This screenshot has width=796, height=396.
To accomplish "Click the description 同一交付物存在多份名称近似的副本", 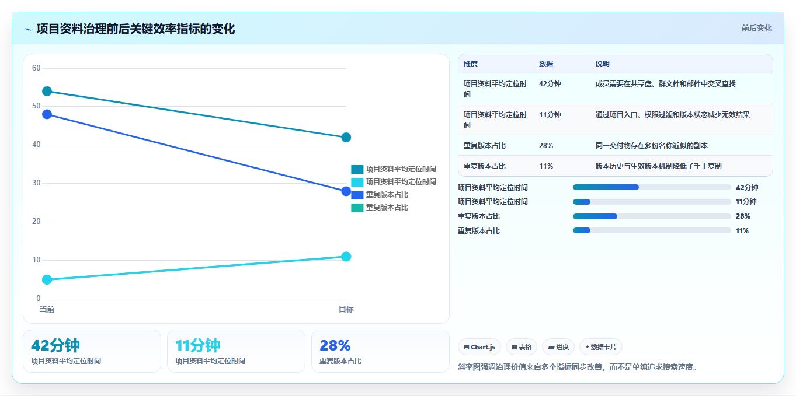I will coord(652,146).
